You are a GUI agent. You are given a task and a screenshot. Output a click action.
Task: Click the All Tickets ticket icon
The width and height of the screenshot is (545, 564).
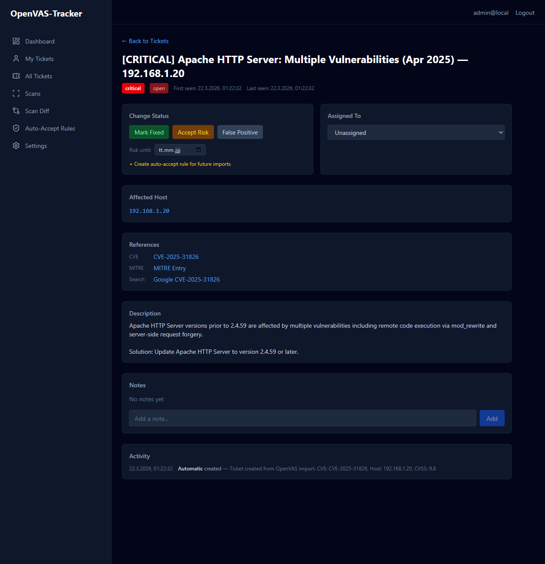pos(16,76)
